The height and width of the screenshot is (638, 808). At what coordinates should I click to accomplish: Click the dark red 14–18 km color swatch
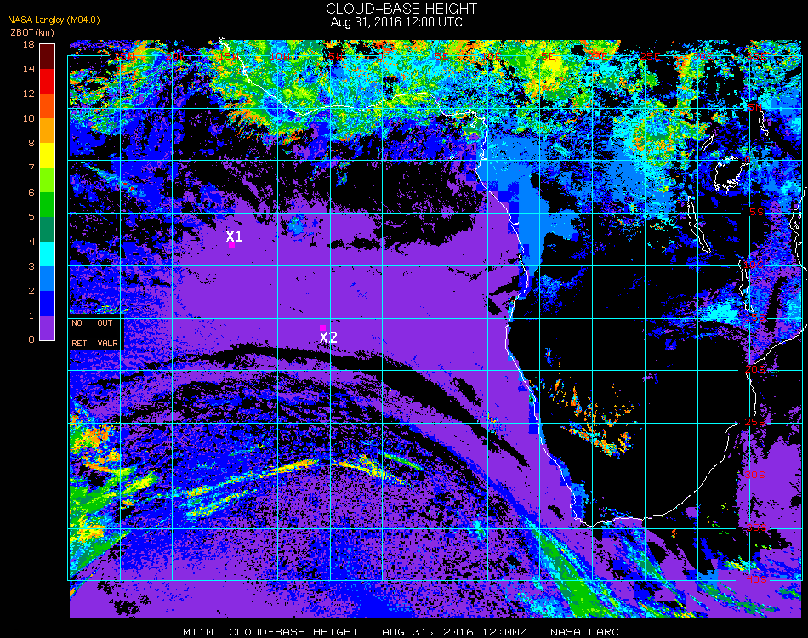click(x=47, y=57)
